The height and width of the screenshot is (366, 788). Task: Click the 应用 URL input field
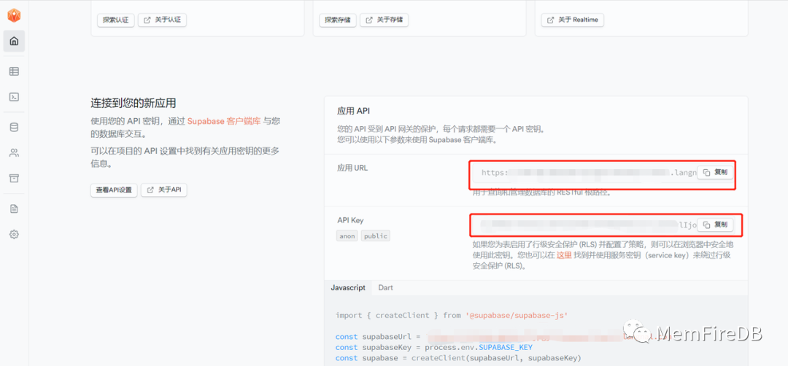tap(603, 173)
